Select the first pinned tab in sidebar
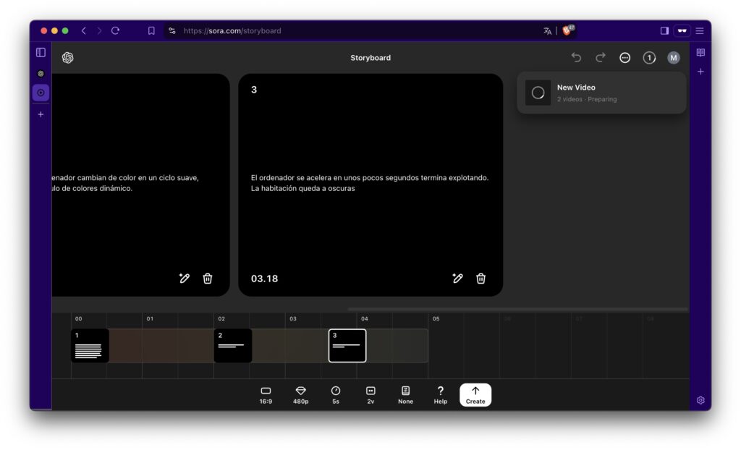The image size is (741, 450). (x=41, y=73)
